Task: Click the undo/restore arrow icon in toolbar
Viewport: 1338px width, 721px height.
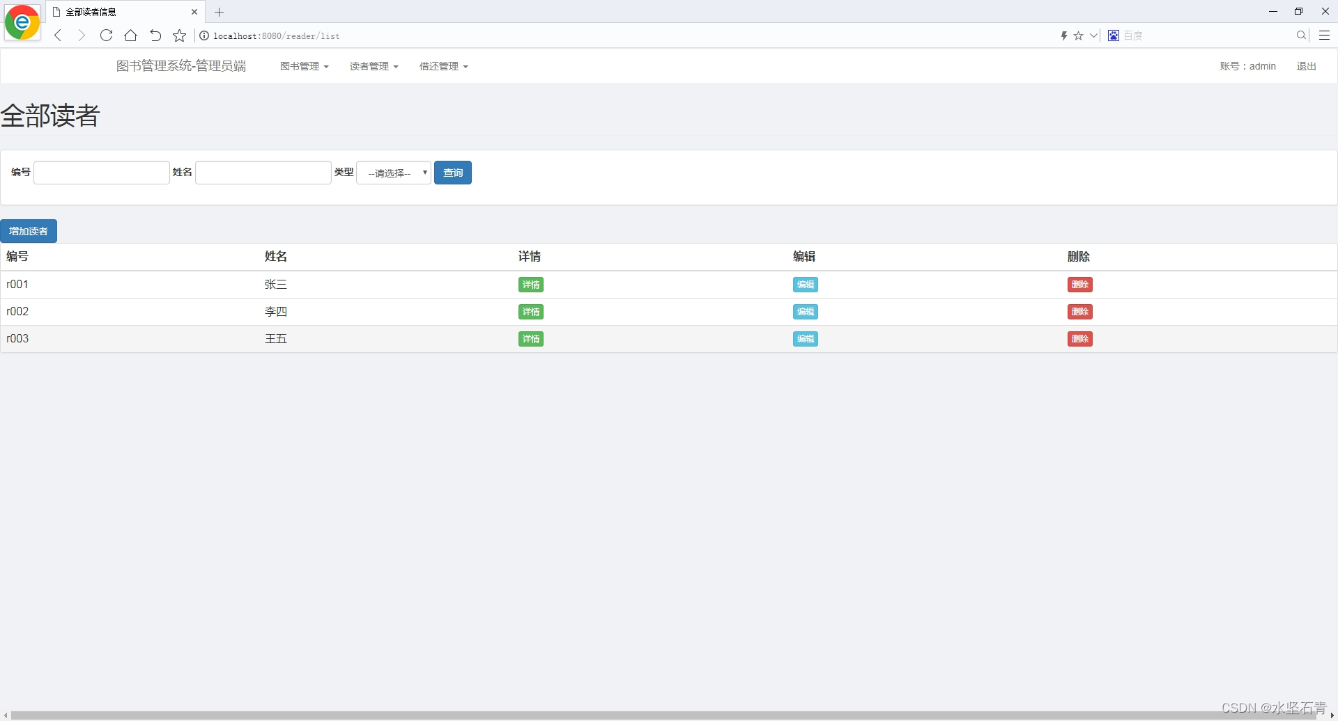Action: pyautogui.click(x=155, y=35)
